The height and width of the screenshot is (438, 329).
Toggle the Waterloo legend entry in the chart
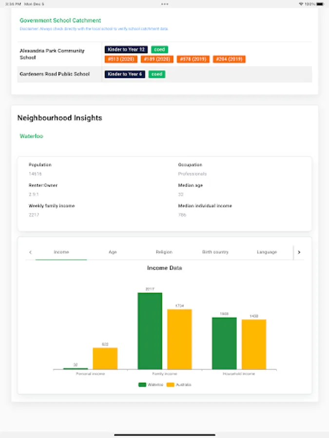point(151,384)
